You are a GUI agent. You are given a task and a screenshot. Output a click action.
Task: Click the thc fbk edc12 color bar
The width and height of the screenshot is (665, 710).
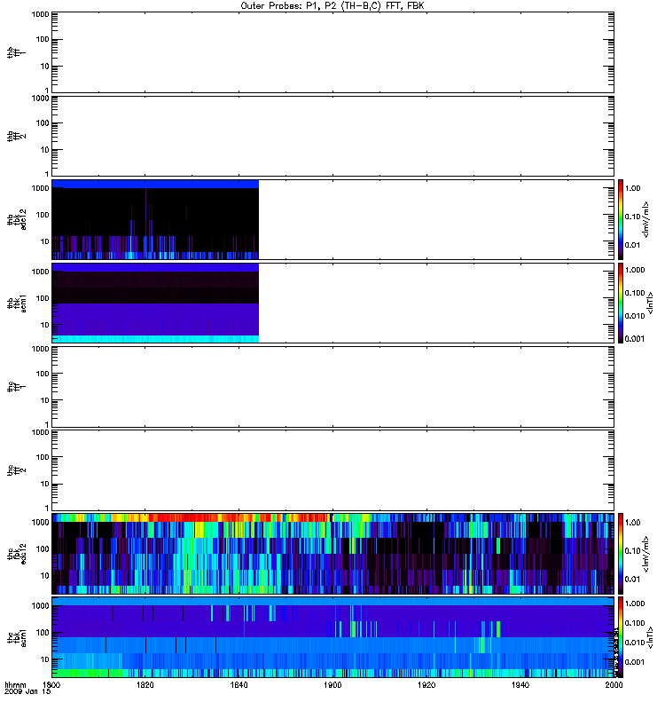click(621, 553)
